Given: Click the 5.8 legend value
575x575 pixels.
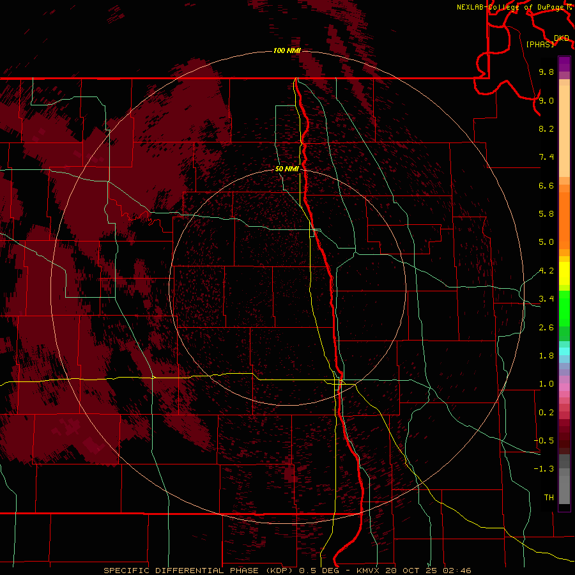Looking at the screenshot, I should [x=546, y=214].
